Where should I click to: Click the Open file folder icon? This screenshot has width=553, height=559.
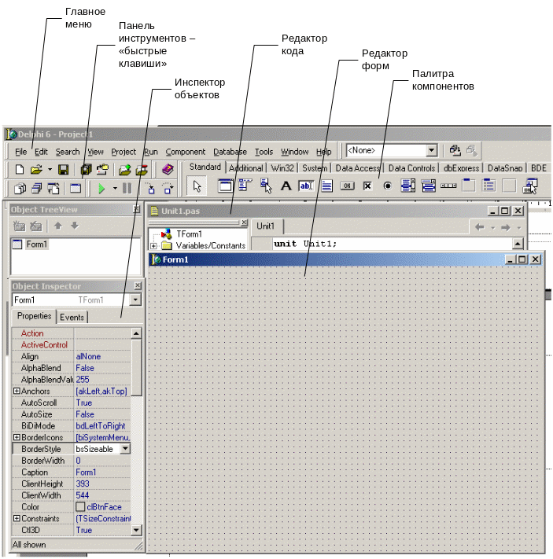click(36, 170)
